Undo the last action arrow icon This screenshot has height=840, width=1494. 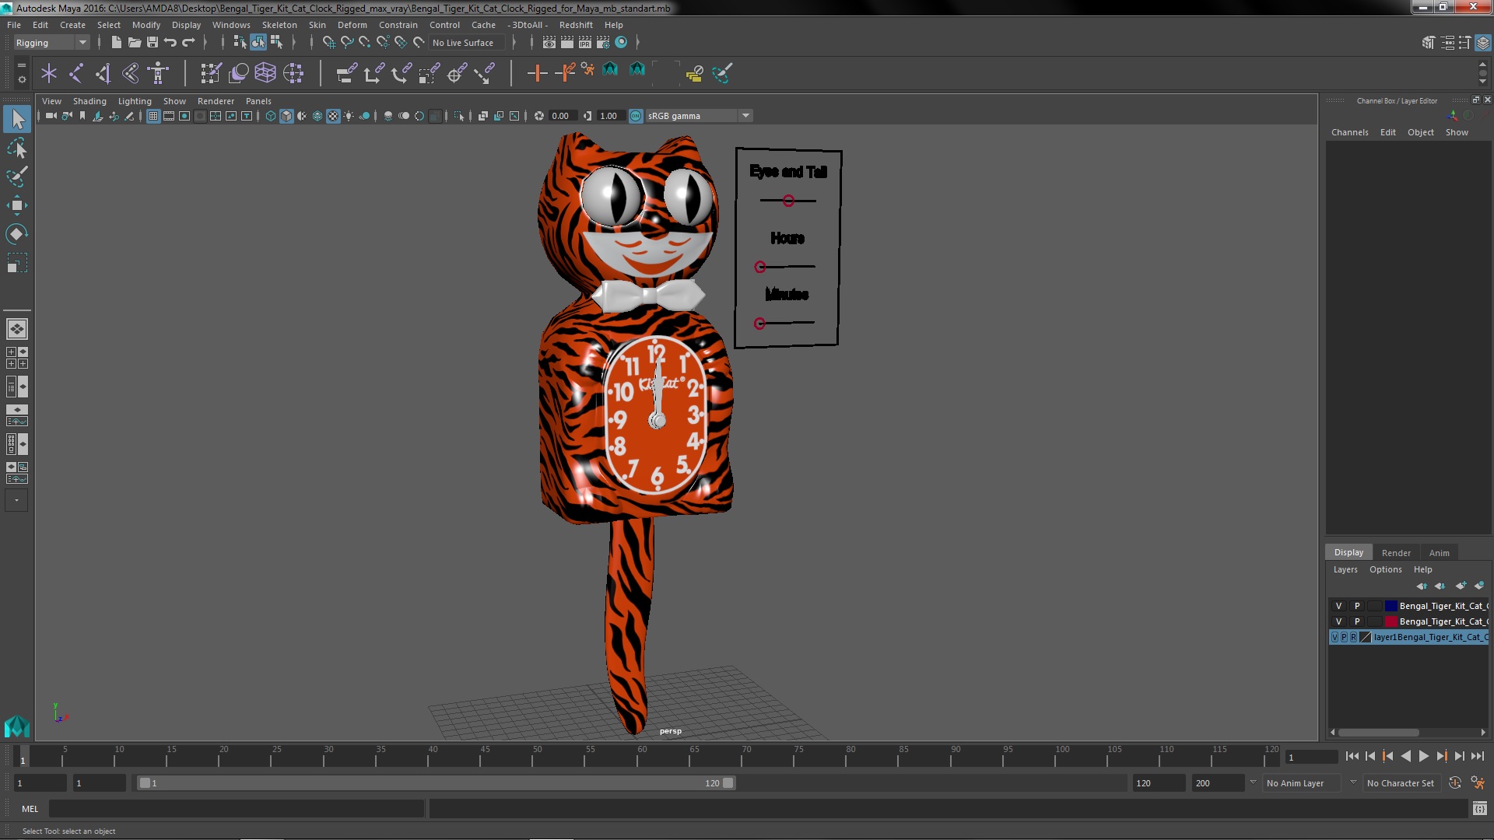point(170,42)
